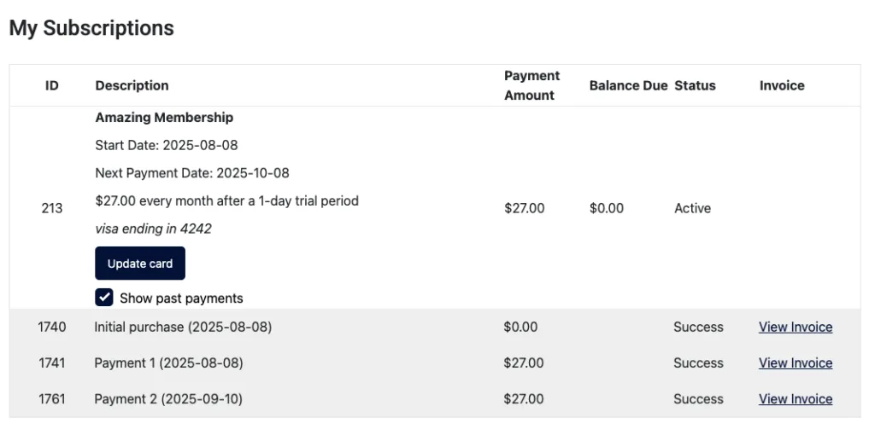Viewport: 875px width, 429px height.
Task: Click the Active status text
Action: pos(692,208)
